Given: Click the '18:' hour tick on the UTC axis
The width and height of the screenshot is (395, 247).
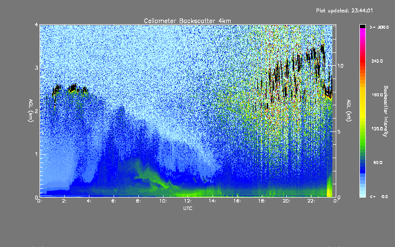Looking at the screenshot, I should [x=262, y=201].
